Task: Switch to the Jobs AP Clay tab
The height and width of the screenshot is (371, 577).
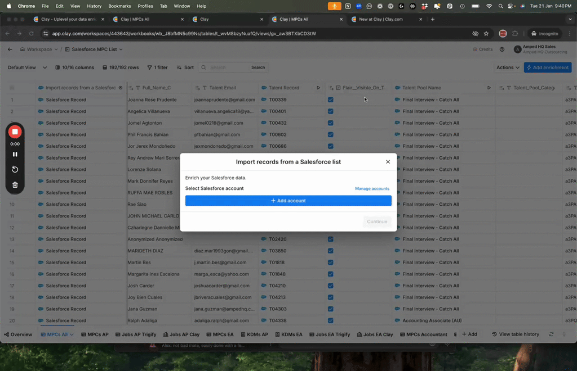Action: click(x=181, y=334)
